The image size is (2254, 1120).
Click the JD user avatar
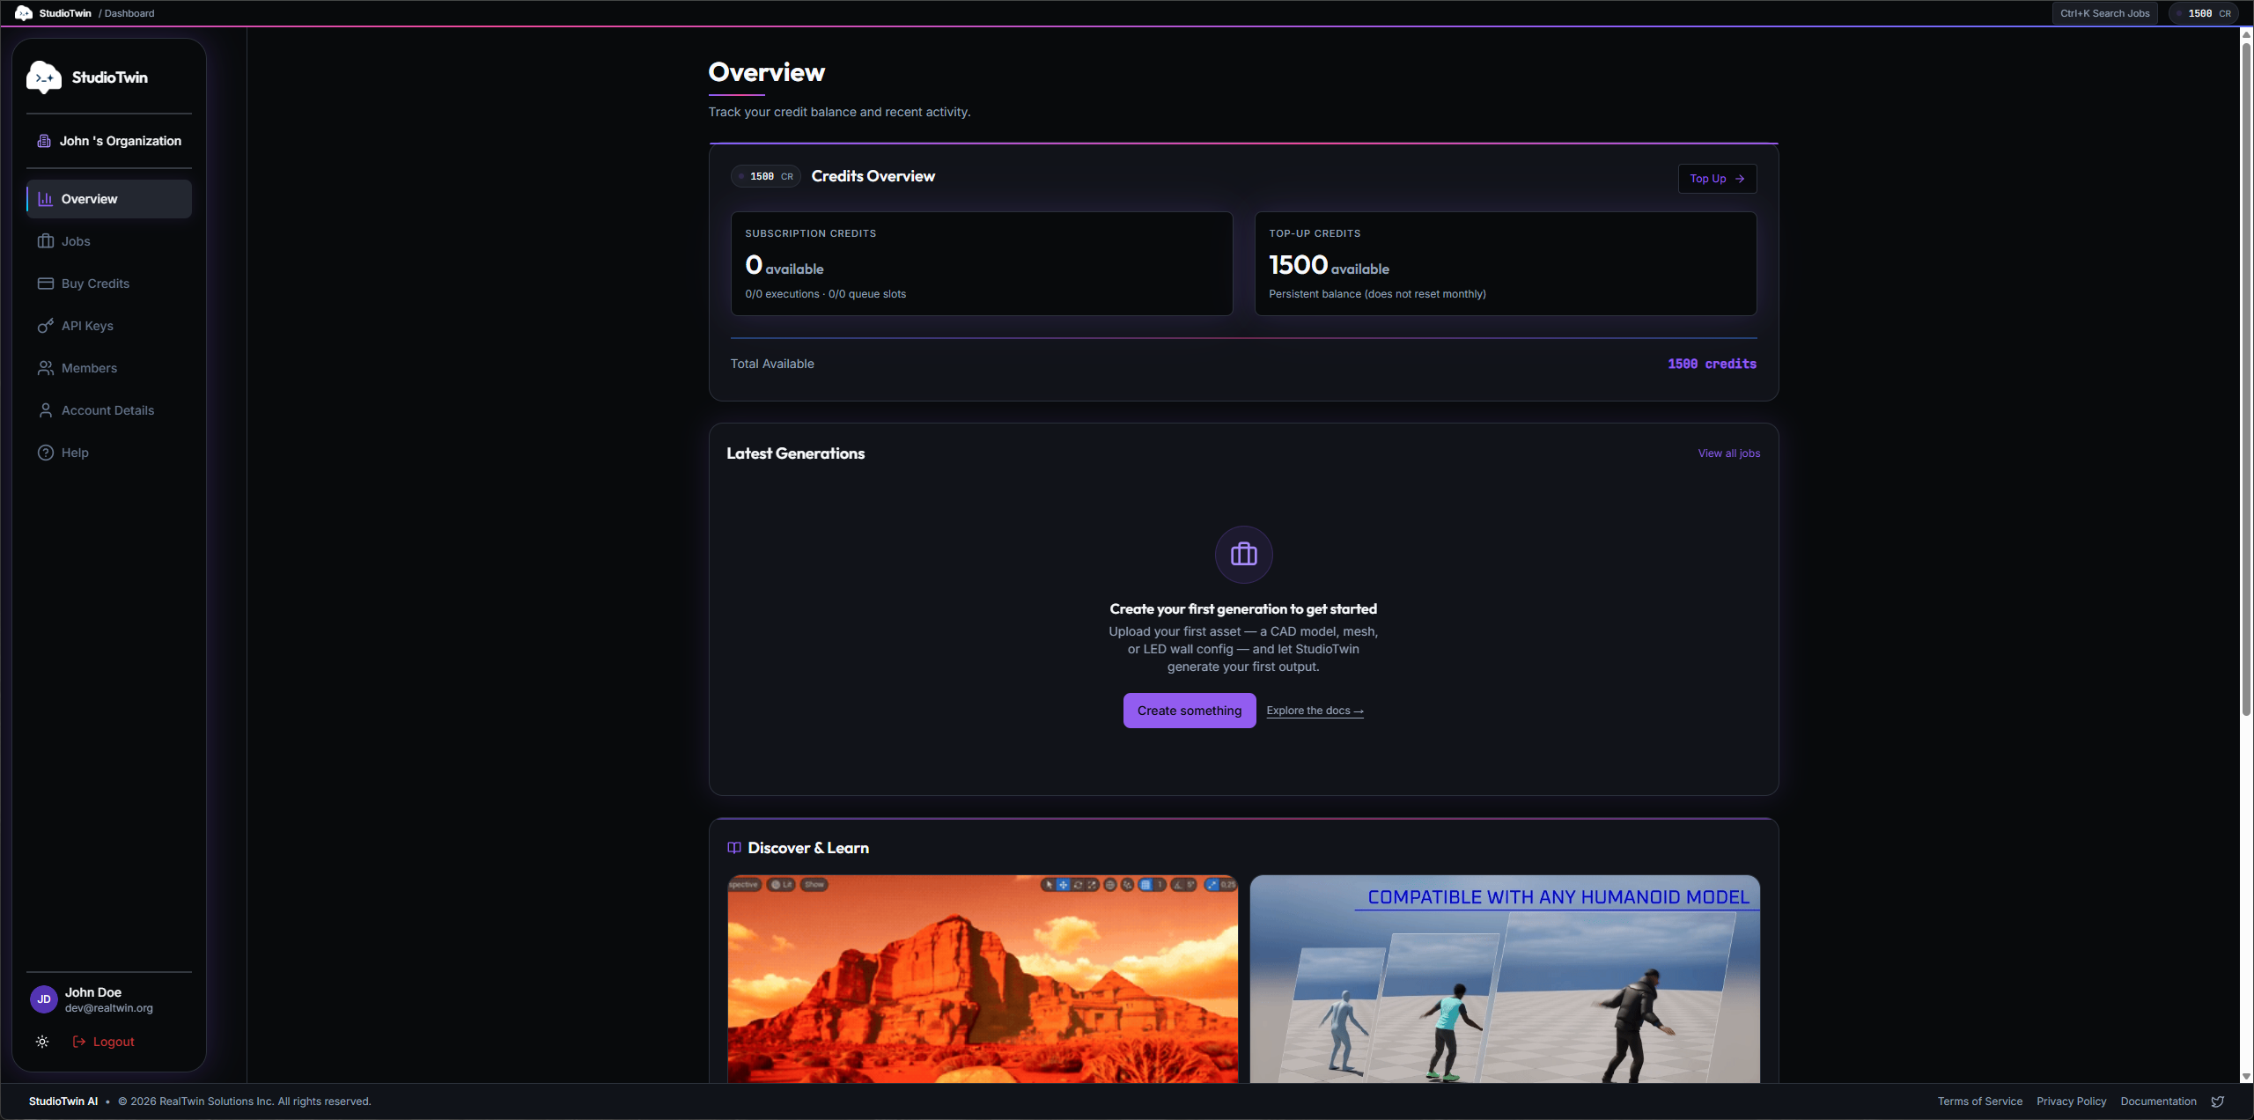pos(44,999)
